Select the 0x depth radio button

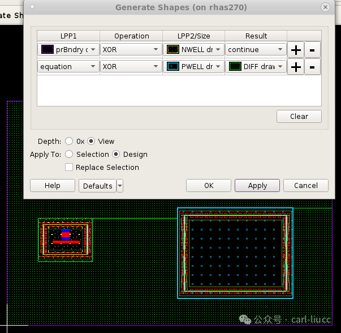click(x=69, y=141)
